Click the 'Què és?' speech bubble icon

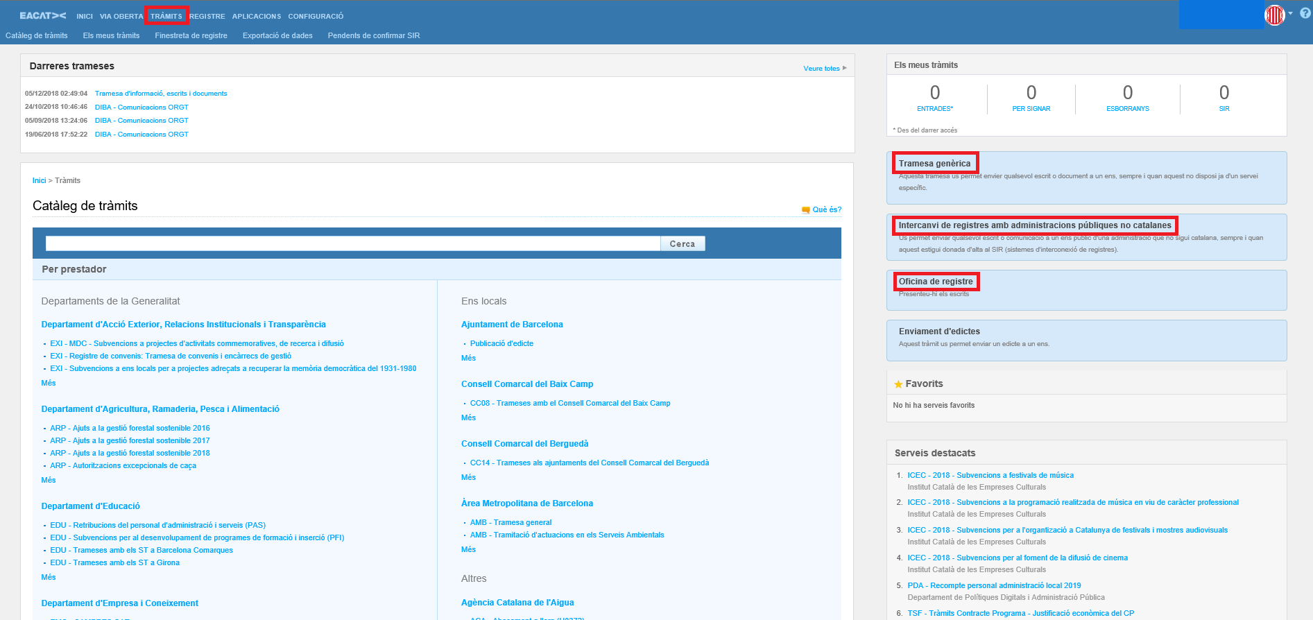[x=805, y=209]
